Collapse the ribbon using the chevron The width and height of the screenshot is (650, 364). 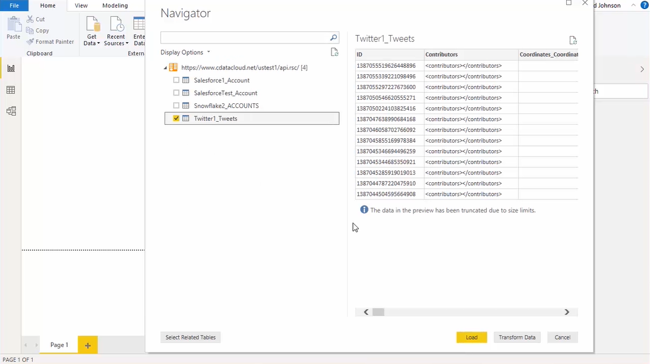(633, 5)
